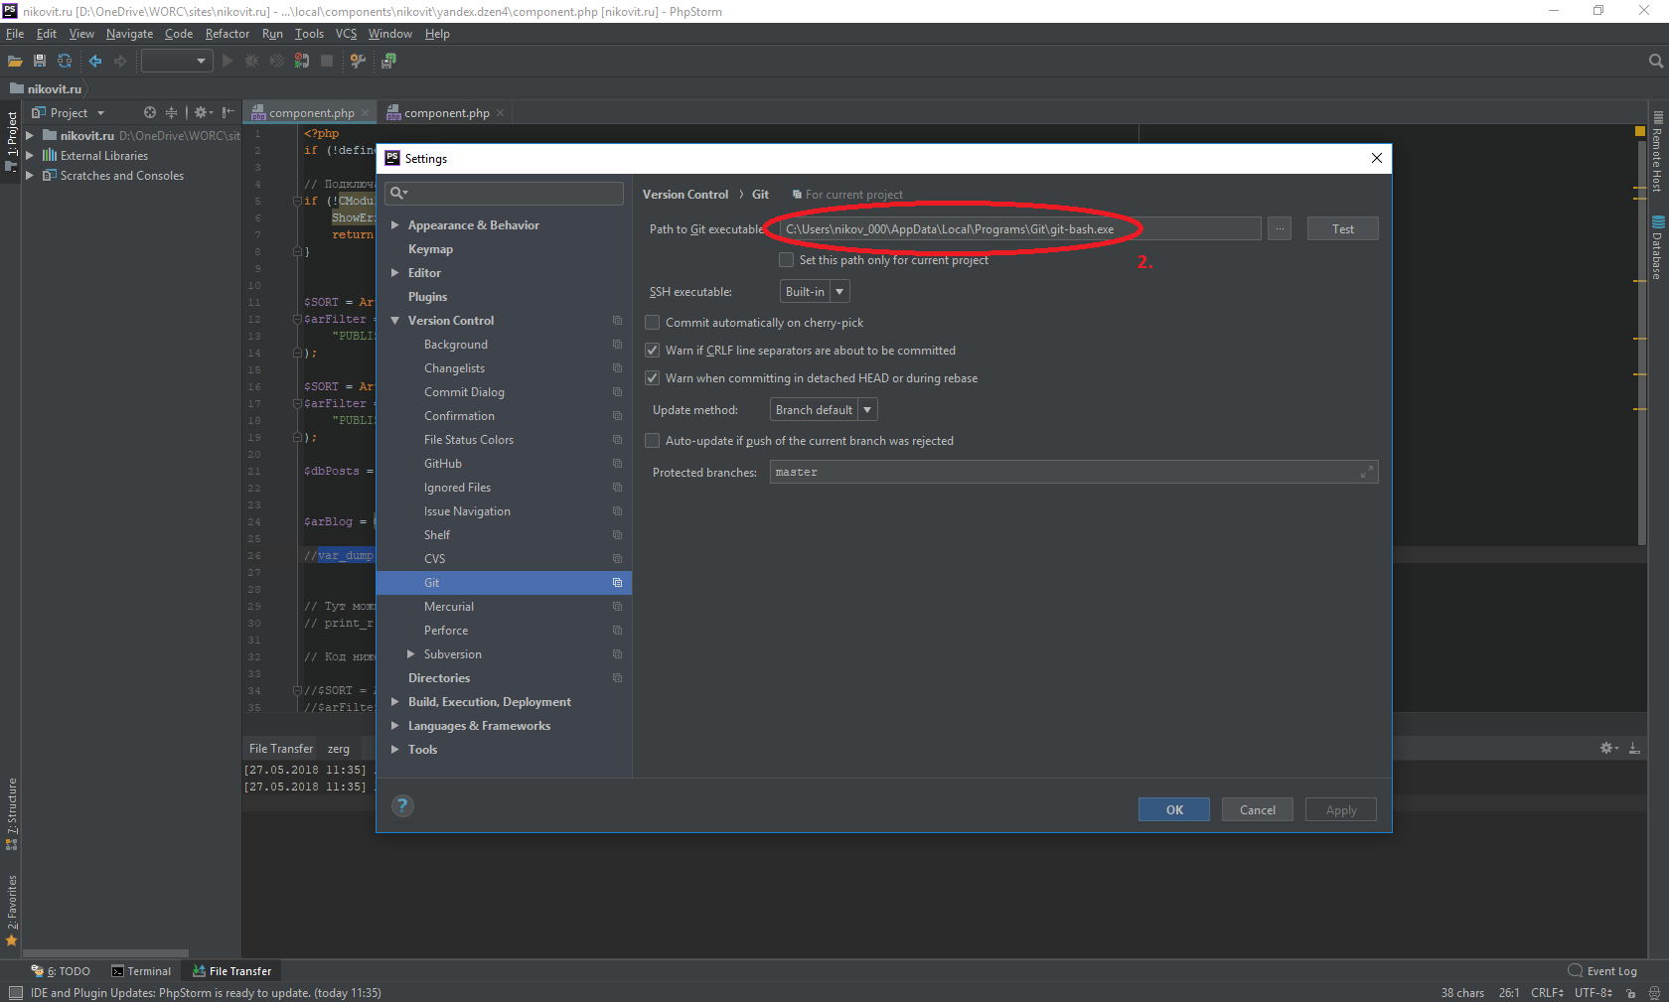Viewport: 1669px width, 1002px height.
Task: Click the File Transfer panel gear icon
Action: pyautogui.click(x=1608, y=748)
